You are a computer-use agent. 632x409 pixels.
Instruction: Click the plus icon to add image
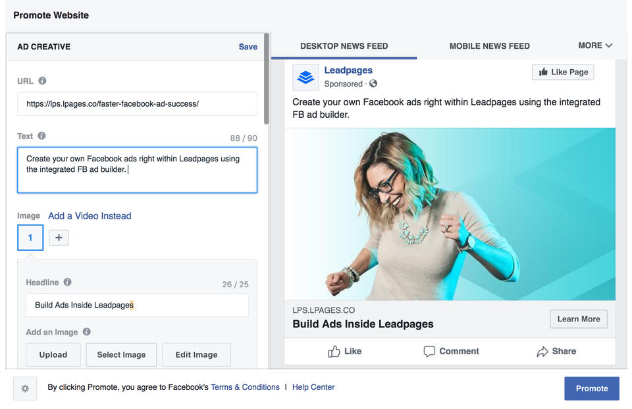pos(59,238)
